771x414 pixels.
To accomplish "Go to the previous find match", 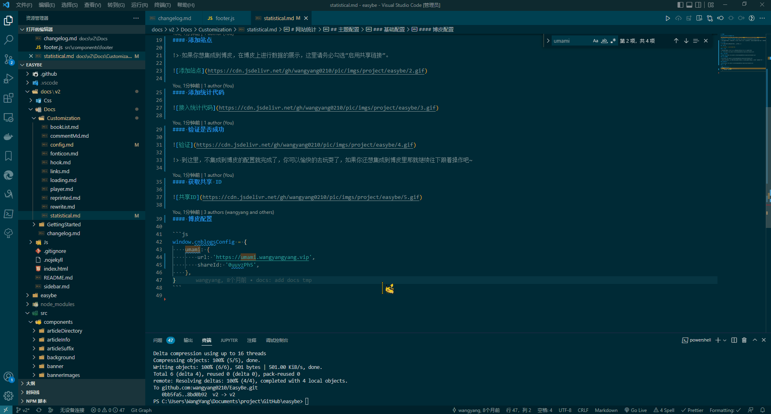I will [x=676, y=41].
